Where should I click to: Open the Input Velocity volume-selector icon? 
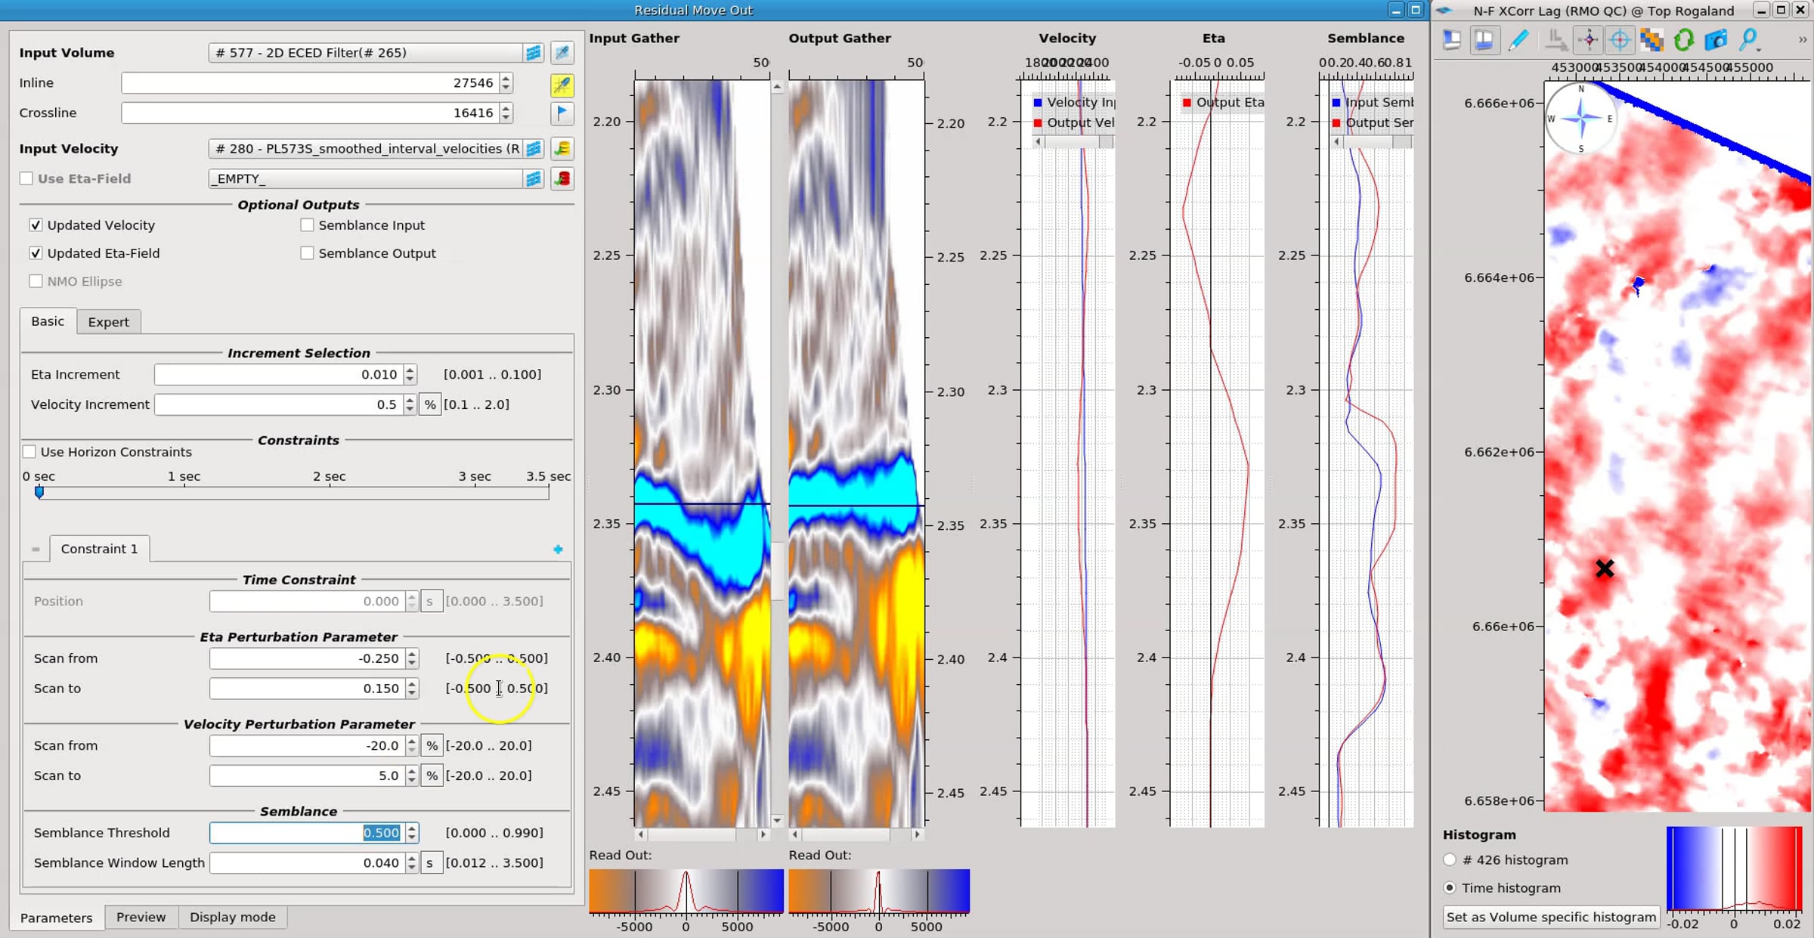point(534,148)
